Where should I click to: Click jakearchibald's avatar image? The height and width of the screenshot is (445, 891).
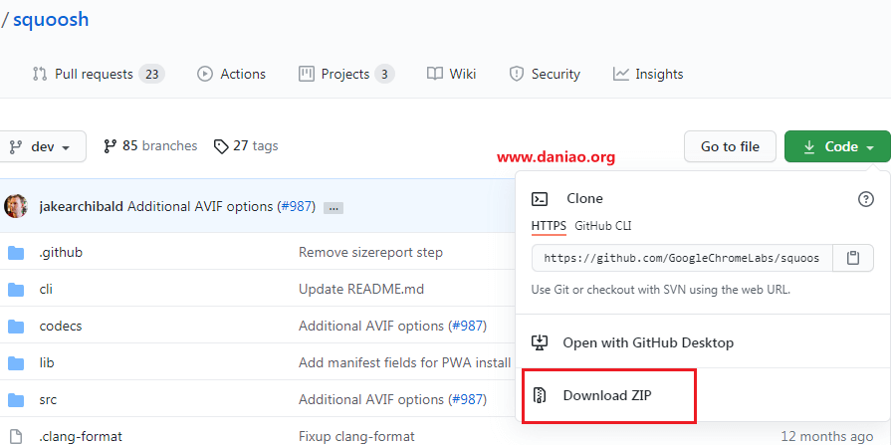tap(16, 206)
